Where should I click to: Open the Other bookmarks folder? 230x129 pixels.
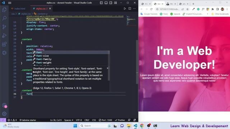[x=220, y=14]
